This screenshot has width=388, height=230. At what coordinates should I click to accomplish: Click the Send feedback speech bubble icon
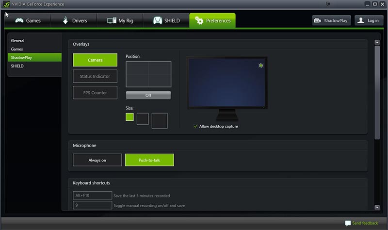[x=348, y=223]
